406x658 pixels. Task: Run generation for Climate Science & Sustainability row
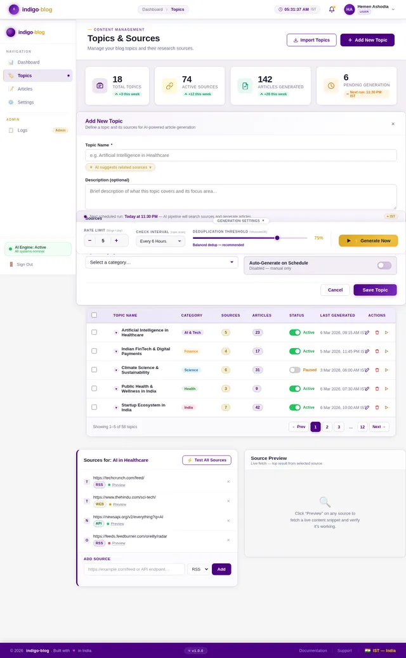[386, 370]
